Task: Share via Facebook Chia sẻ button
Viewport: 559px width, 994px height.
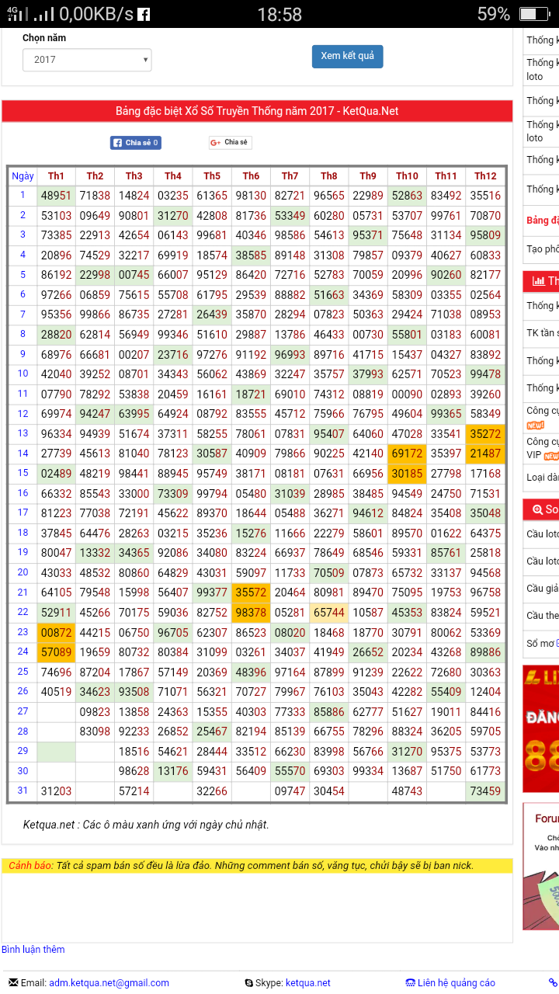Action: (x=136, y=143)
